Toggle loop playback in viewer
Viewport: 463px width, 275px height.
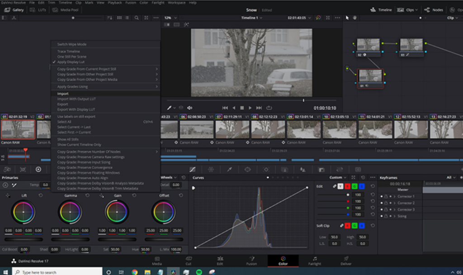pyautogui.click(x=269, y=108)
